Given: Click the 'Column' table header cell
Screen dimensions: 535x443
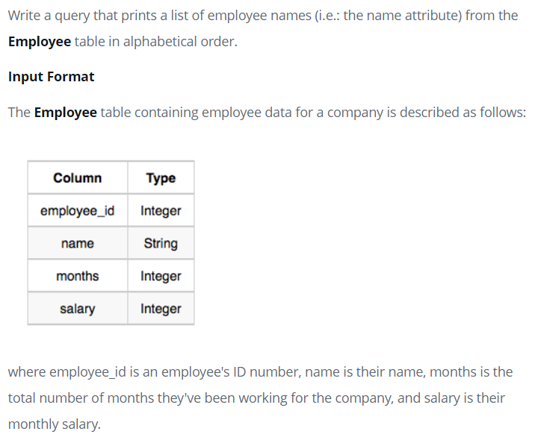Looking at the screenshot, I should (78, 177).
